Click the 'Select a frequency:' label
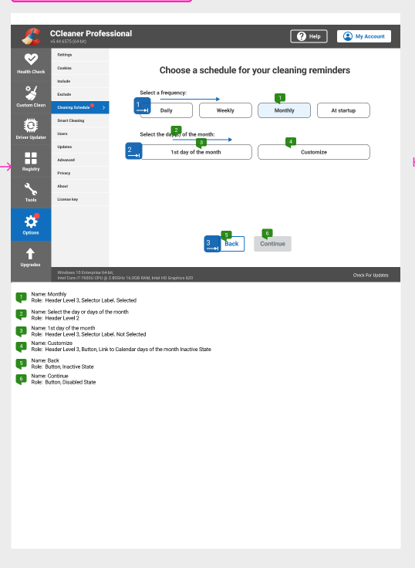 164,93
